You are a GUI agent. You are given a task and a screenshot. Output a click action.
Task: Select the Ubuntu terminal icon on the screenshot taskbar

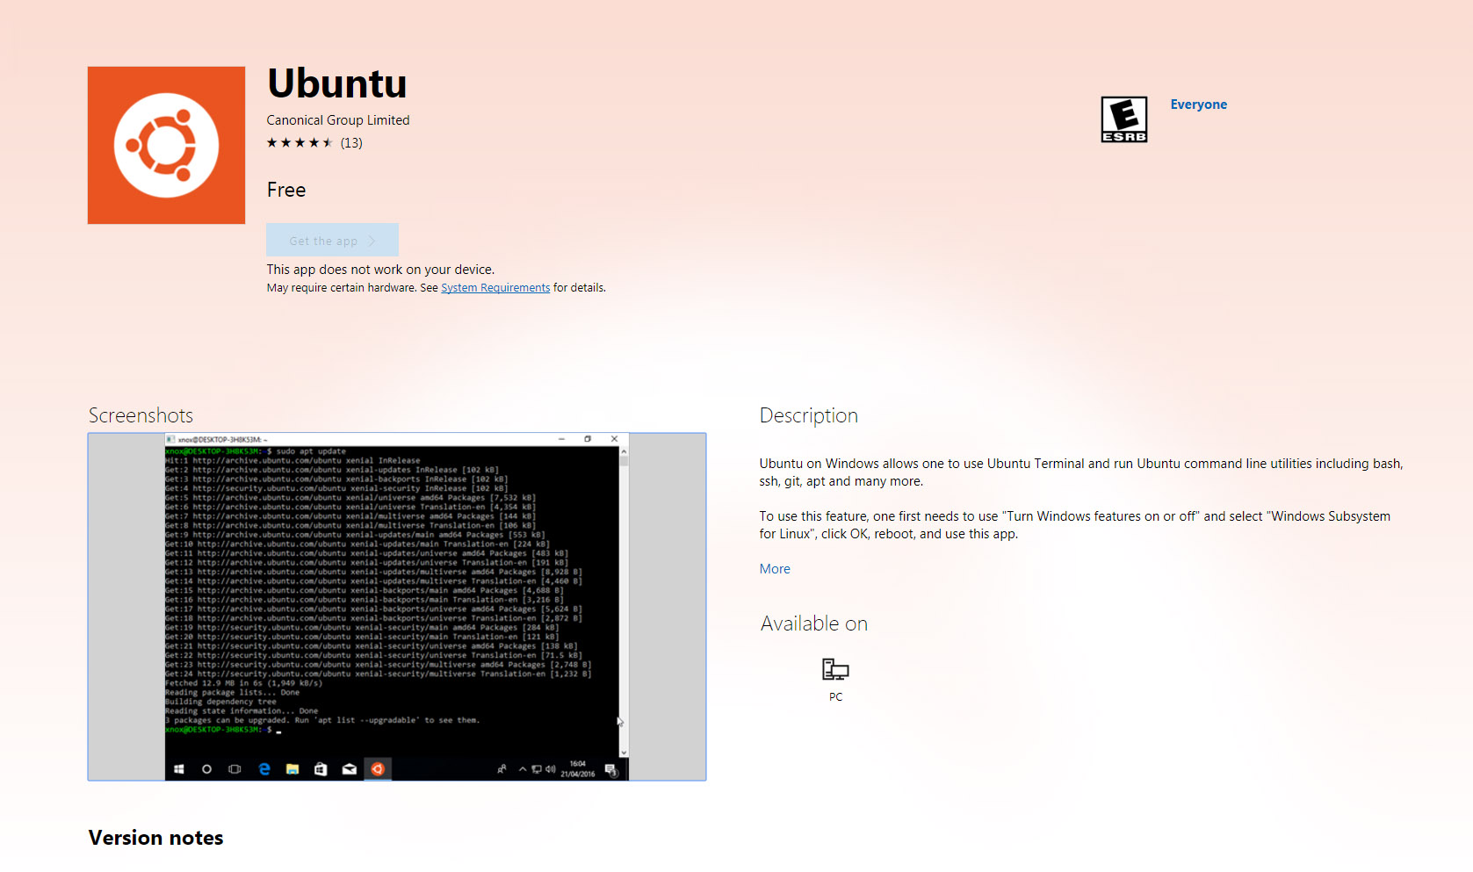click(378, 769)
